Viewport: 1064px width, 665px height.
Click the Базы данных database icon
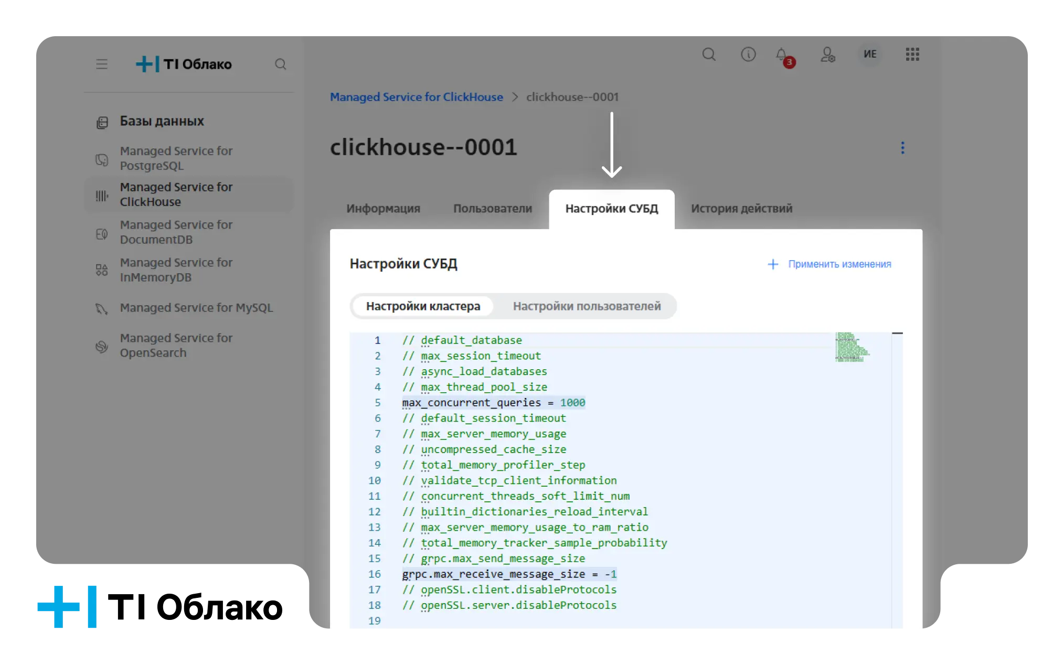102,122
